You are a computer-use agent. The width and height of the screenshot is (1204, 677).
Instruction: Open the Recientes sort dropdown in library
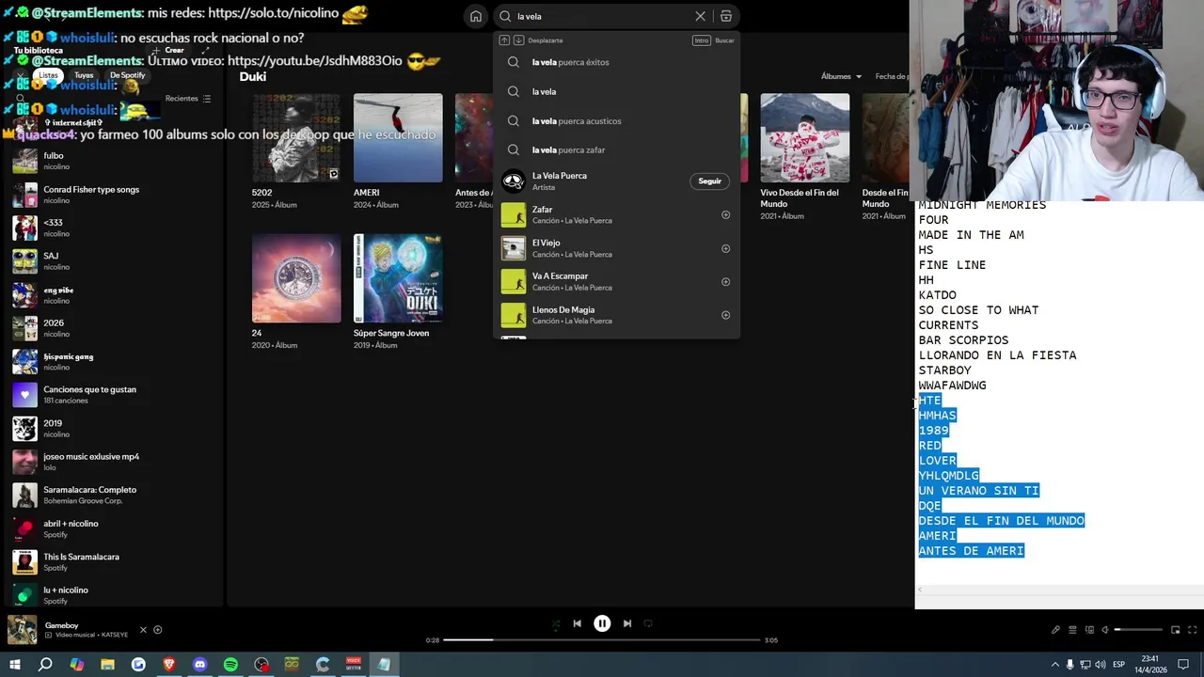tap(188, 98)
